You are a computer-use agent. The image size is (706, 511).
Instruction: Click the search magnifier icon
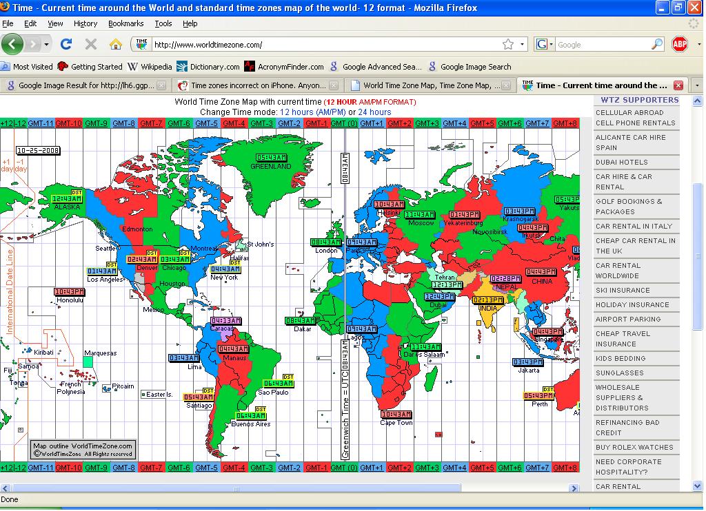657,44
